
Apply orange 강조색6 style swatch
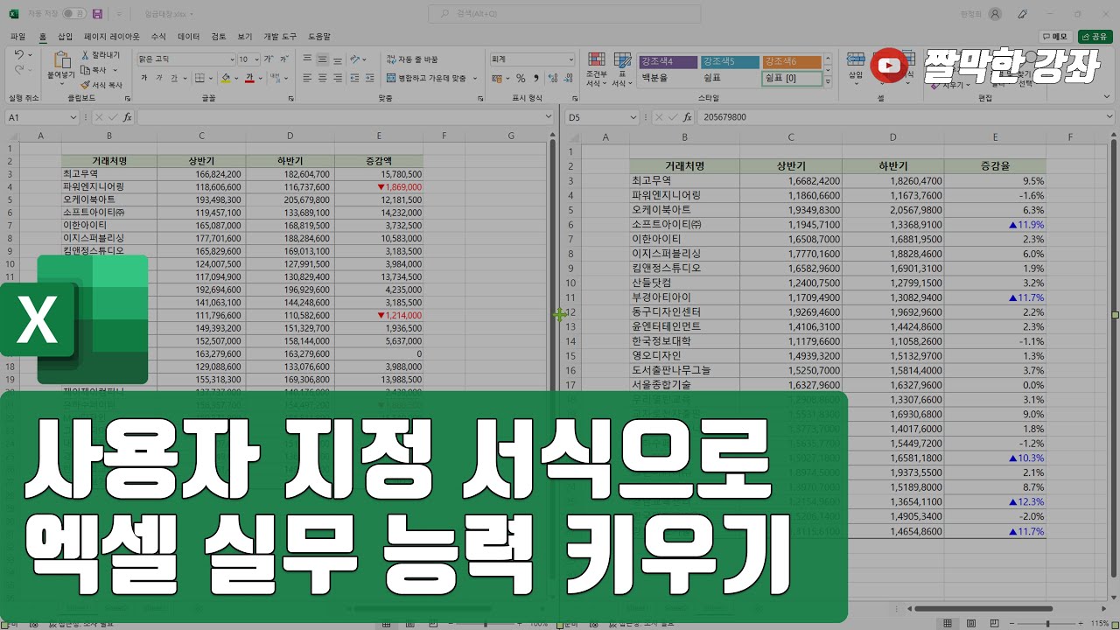click(x=792, y=61)
